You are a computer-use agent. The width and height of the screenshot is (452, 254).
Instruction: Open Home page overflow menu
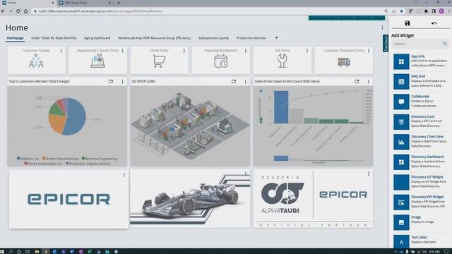tap(382, 28)
